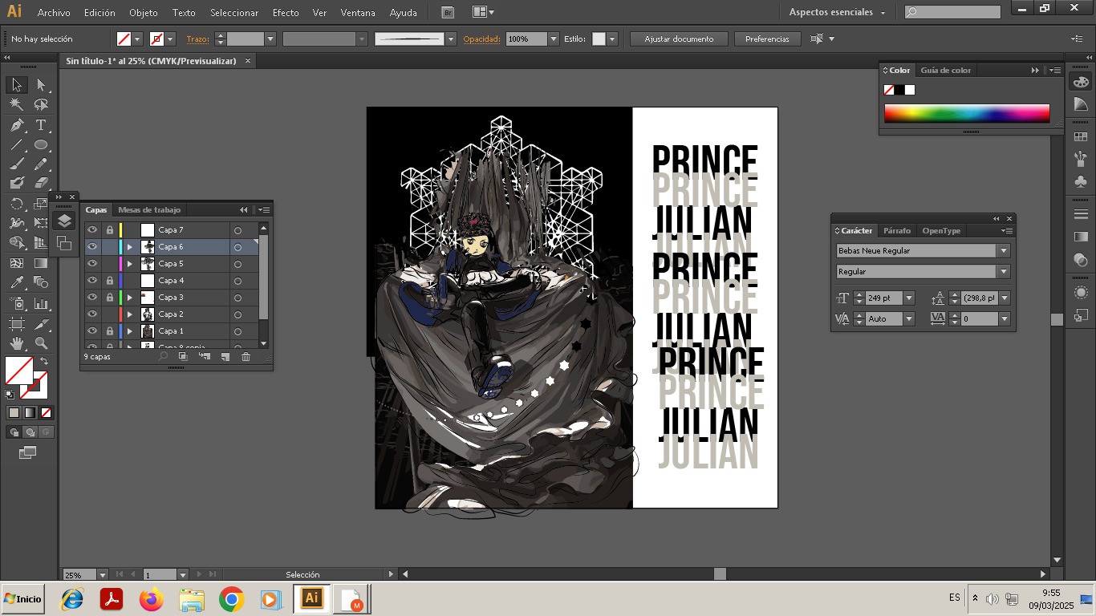1096x616 pixels.
Task: Open font size dropdown 249 pt
Action: click(x=909, y=298)
